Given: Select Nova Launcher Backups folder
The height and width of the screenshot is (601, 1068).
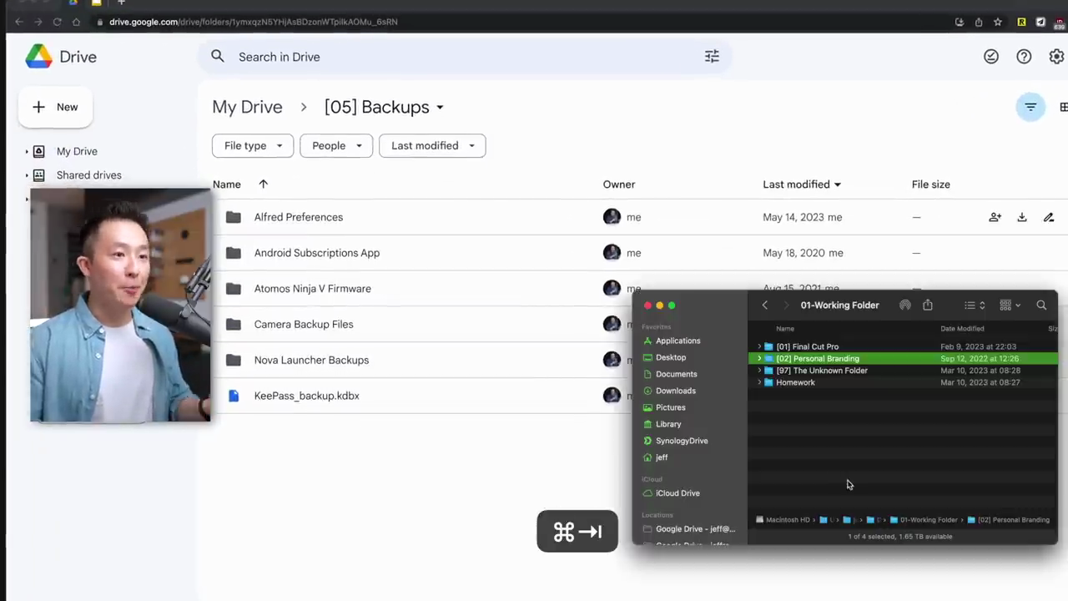Looking at the screenshot, I should (311, 361).
